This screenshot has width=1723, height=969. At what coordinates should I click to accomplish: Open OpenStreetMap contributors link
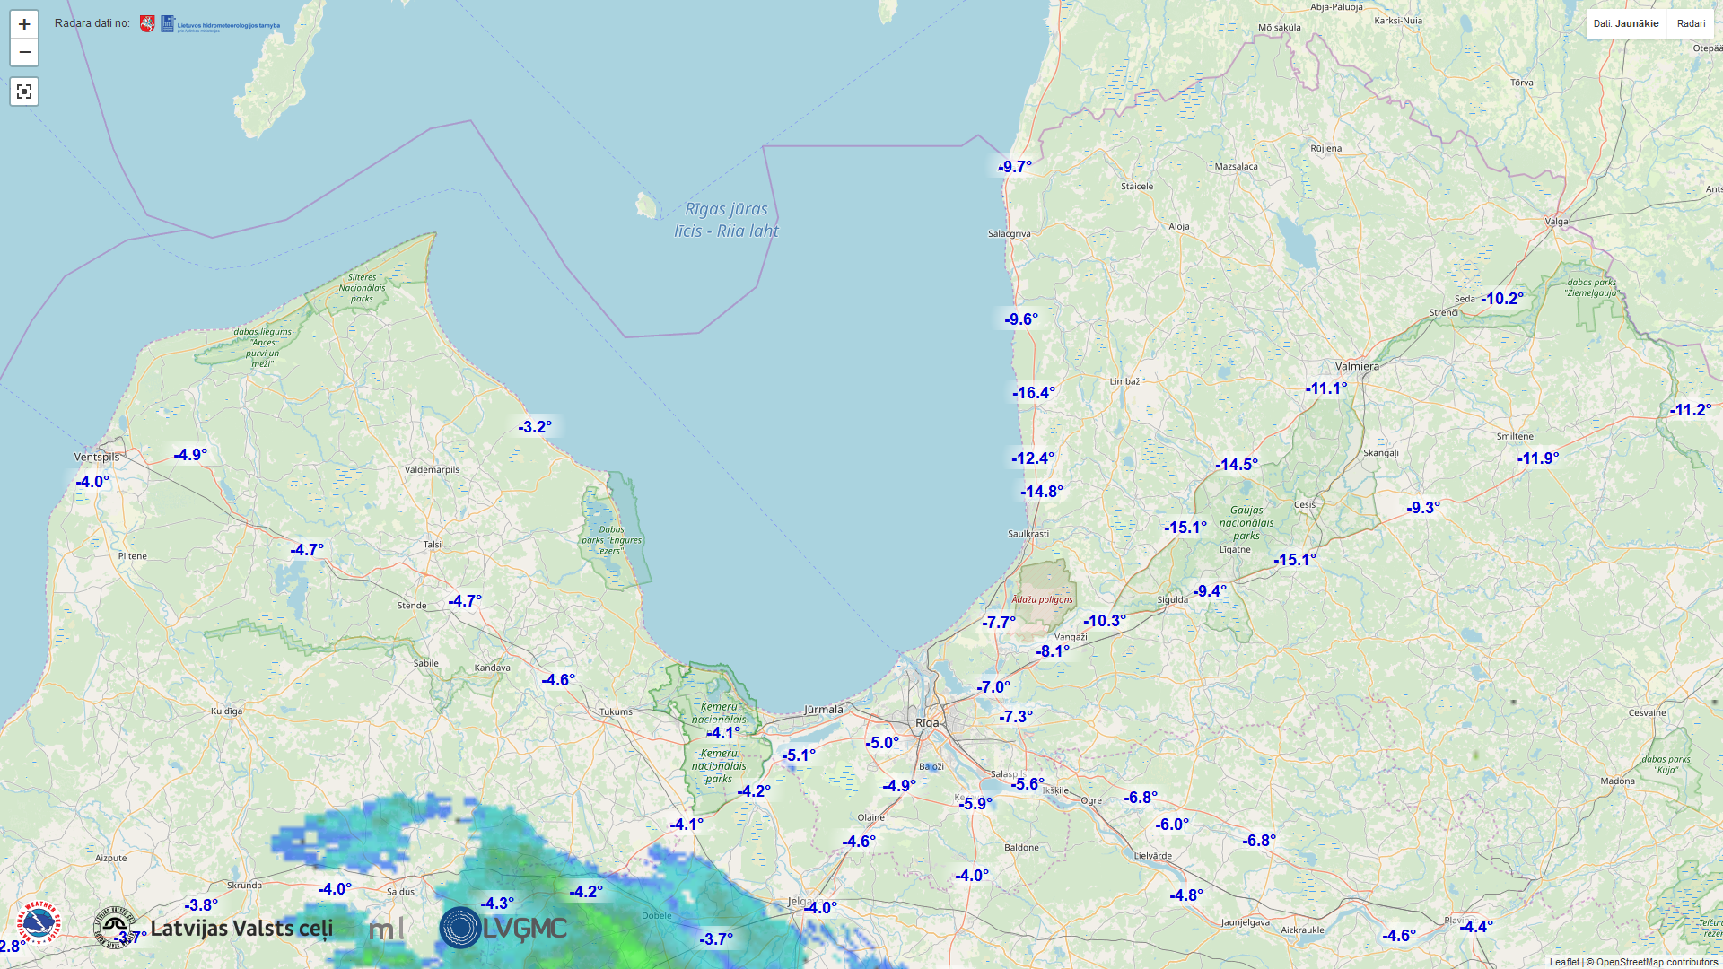(x=1657, y=962)
